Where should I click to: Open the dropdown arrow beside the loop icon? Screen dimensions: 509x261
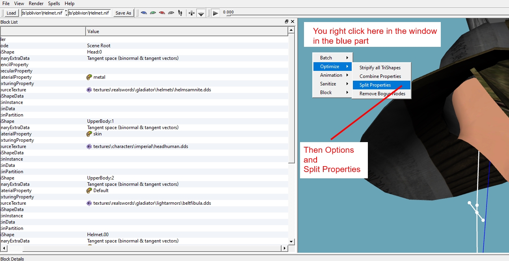201,13
